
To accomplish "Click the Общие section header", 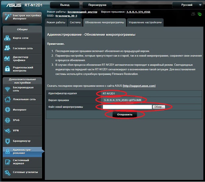I will tap(22, 30).
